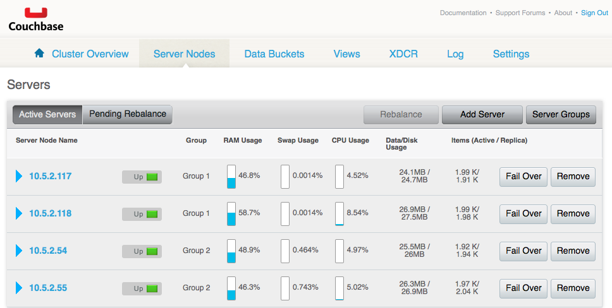Click the green Up status indicator for 10.5.2.117
This screenshot has height=308, width=612.
pos(152,177)
